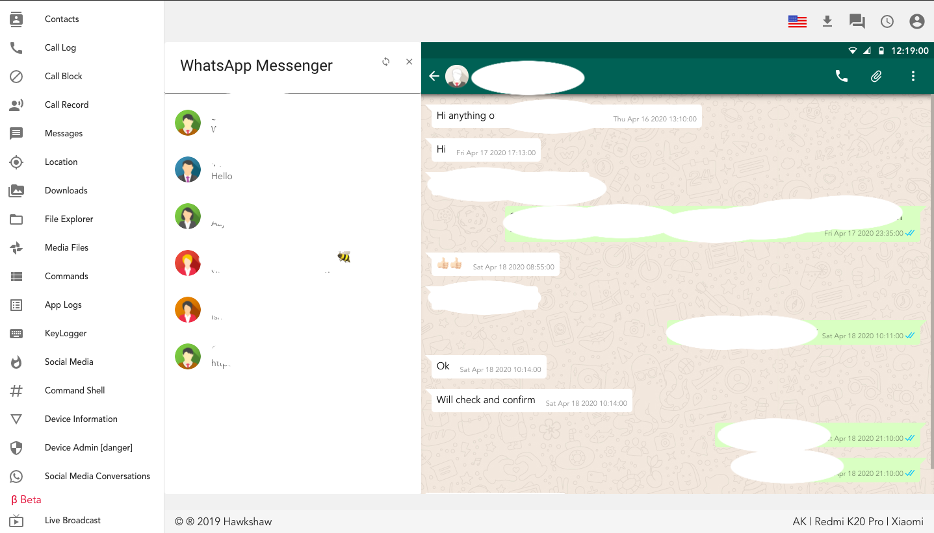Open the last conversation starting with http
This screenshot has height=533, width=934.
(292, 356)
